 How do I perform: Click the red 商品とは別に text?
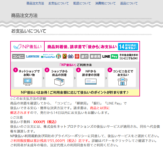click(x=100, y=108)
